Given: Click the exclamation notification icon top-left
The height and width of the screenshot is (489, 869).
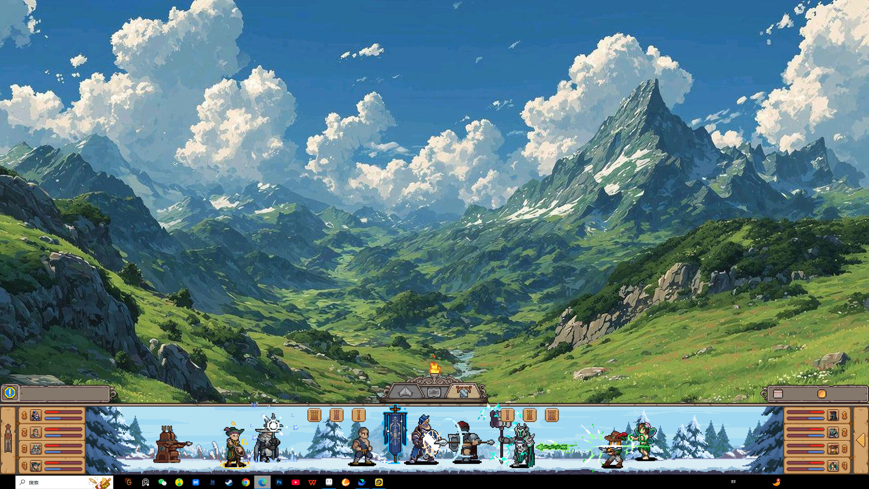Looking at the screenshot, I should [10, 393].
